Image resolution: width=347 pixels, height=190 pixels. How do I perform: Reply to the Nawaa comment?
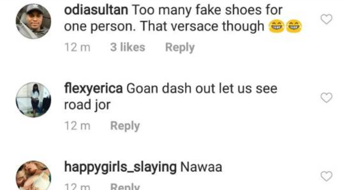(125, 187)
